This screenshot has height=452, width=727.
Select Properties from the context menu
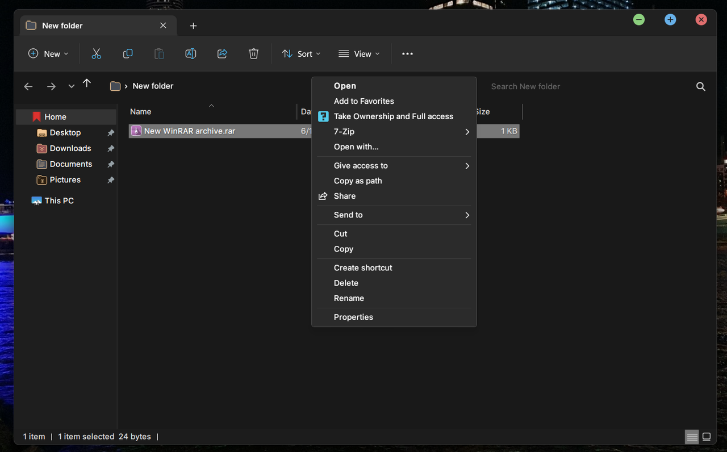[353, 317]
